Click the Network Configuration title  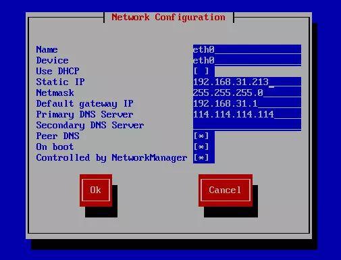click(169, 18)
